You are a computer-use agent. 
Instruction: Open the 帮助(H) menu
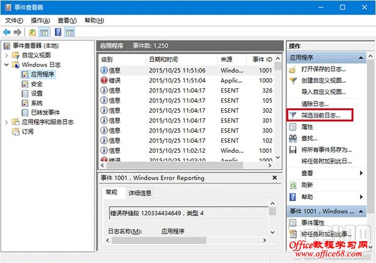pyautogui.click(x=94, y=21)
